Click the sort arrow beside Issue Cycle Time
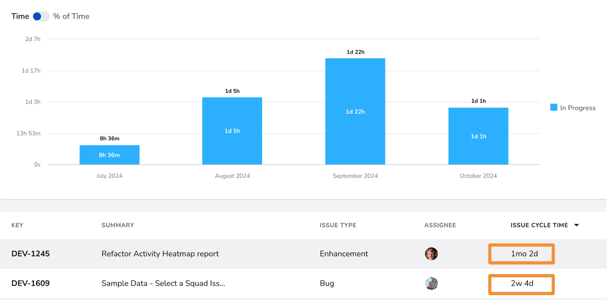 tap(577, 225)
